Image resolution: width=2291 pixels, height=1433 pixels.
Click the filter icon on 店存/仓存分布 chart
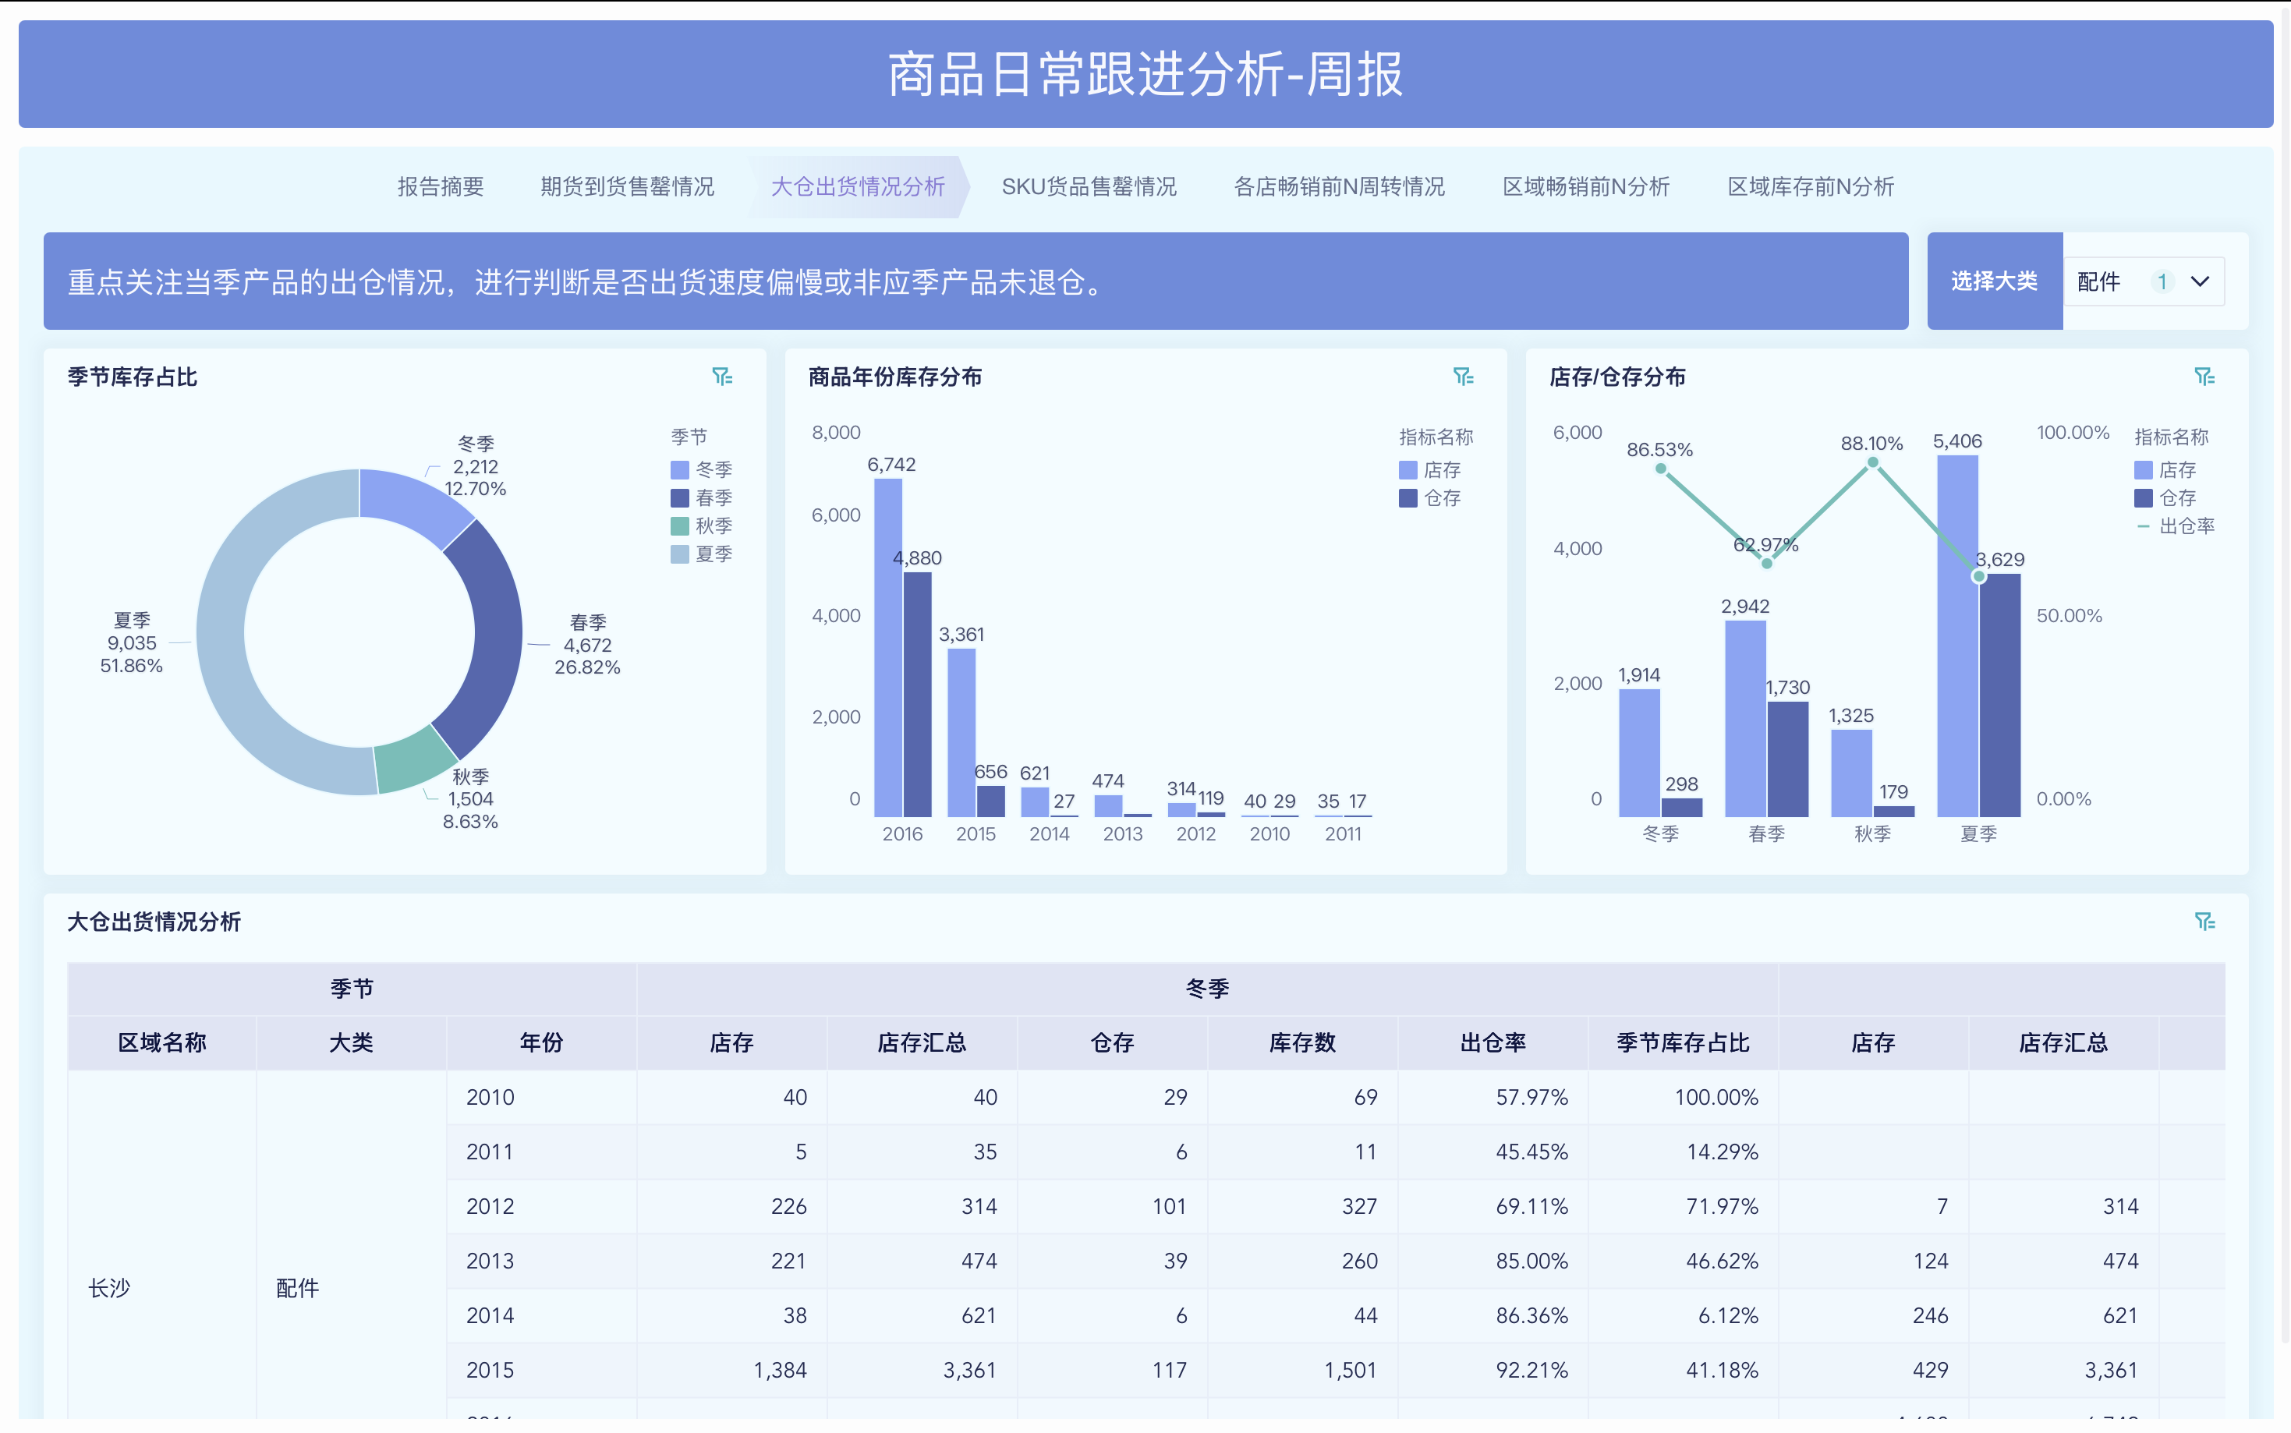[x=2206, y=377]
